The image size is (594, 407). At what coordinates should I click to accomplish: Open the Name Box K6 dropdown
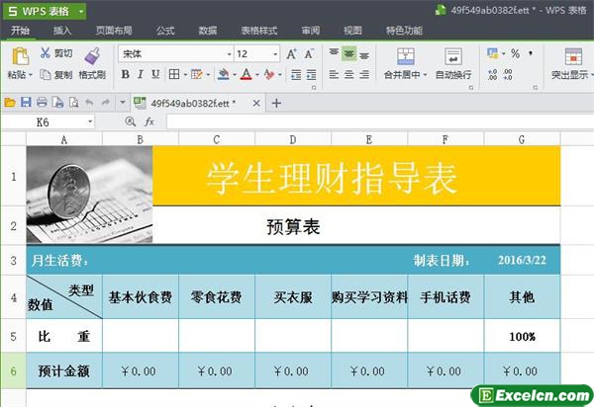pyautogui.click(x=90, y=122)
